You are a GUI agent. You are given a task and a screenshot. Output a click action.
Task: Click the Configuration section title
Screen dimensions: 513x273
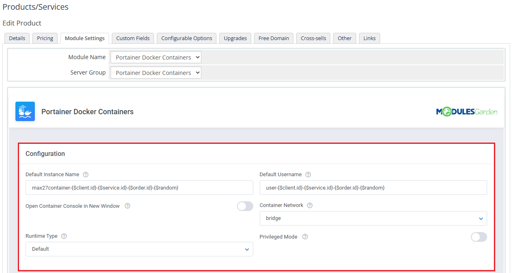(x=45, y=154)
